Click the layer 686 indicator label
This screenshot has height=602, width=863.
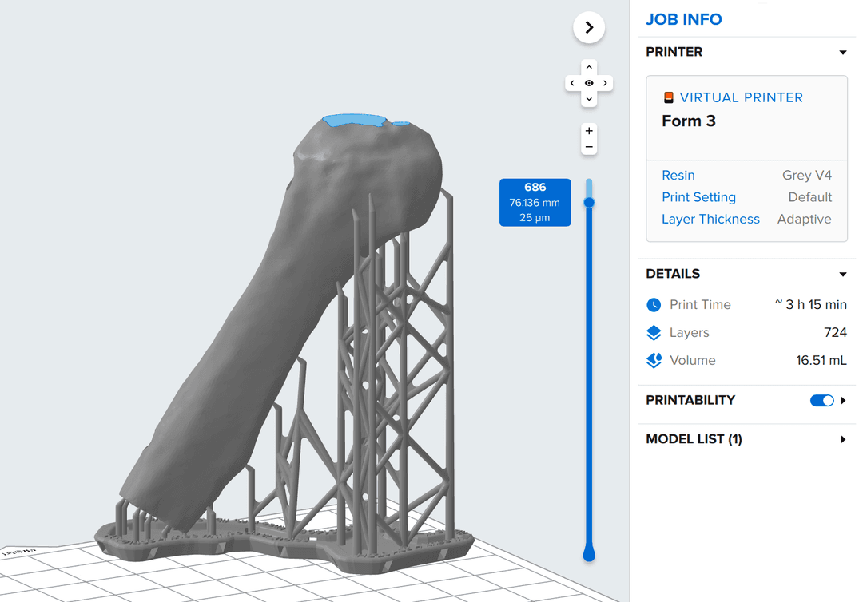point(535,202)
